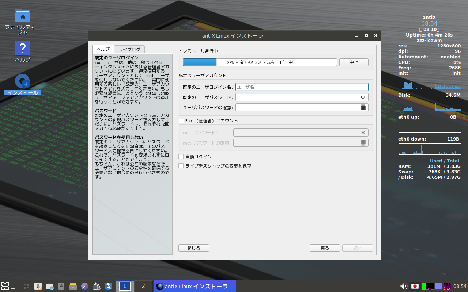This screenshot has width=468, height=292.
Task: Click the Install desktop launcher icon
Action: [23, 81]
